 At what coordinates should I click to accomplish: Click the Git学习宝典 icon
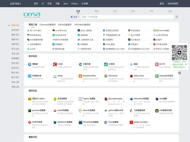[x=30, y=123]
